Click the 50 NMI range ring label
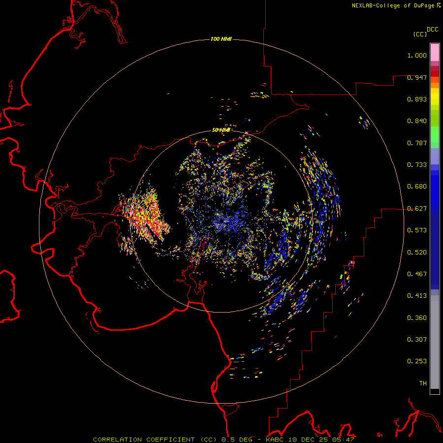This screenshot has height=443, width=443. click(221, 130)
